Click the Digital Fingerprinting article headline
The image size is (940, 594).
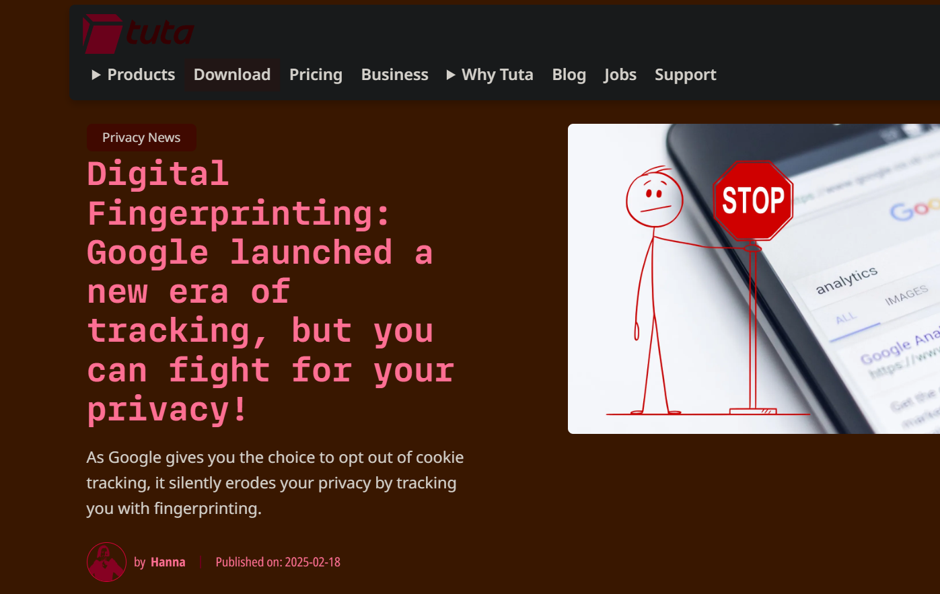(x=270, y=291)
